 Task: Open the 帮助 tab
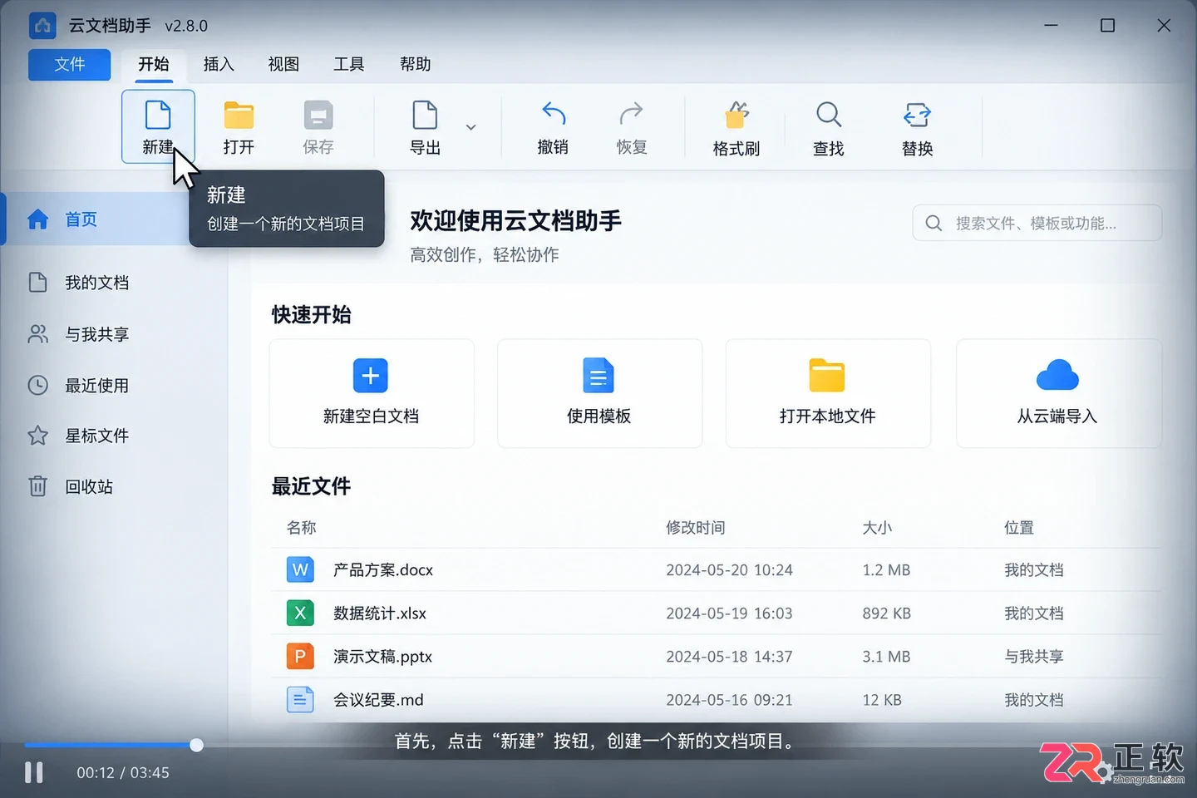(416, 64)
